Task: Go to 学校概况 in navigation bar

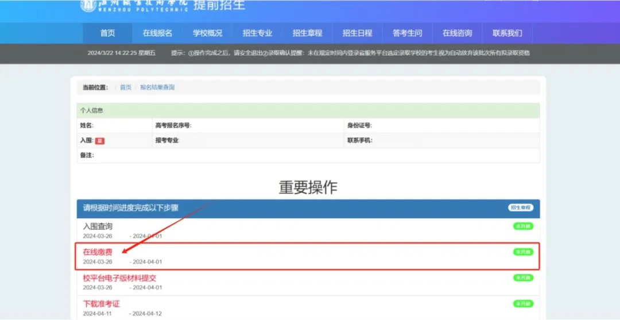Action: click(x=207, y=33)
